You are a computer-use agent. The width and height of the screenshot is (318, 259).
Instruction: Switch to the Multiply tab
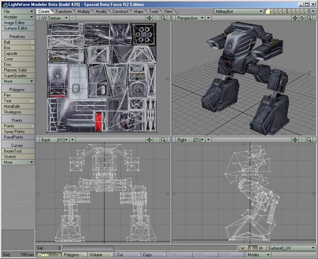(x=84, y=11)
